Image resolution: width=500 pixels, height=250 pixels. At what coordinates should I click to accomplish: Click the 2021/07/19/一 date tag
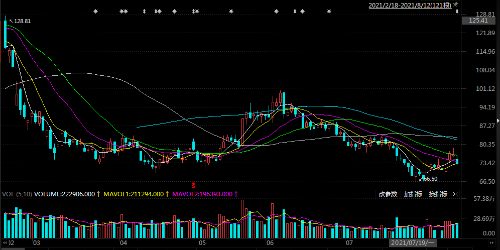(412, 243)
